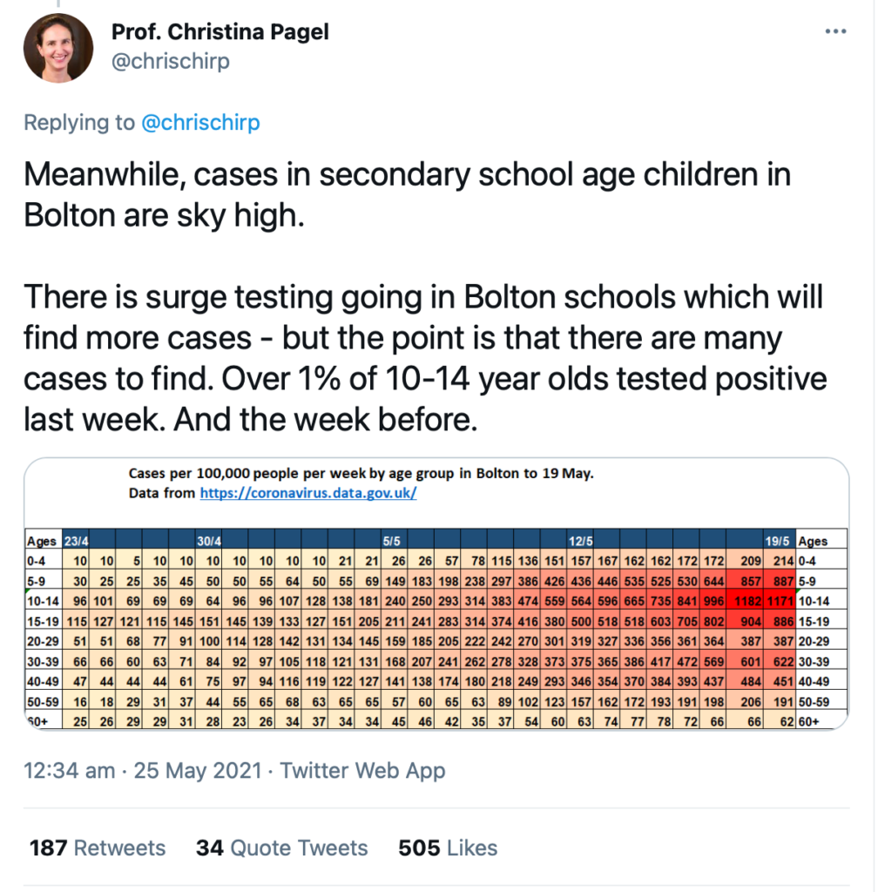Open the Twitter Web App source link
The width and height of the screenshot is (885, 892).
tap(362, 770)
